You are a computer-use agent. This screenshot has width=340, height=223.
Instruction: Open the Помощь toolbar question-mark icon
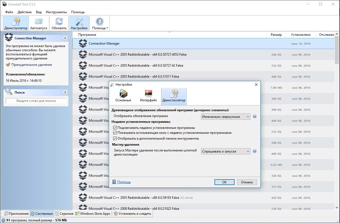pos(99,21)
